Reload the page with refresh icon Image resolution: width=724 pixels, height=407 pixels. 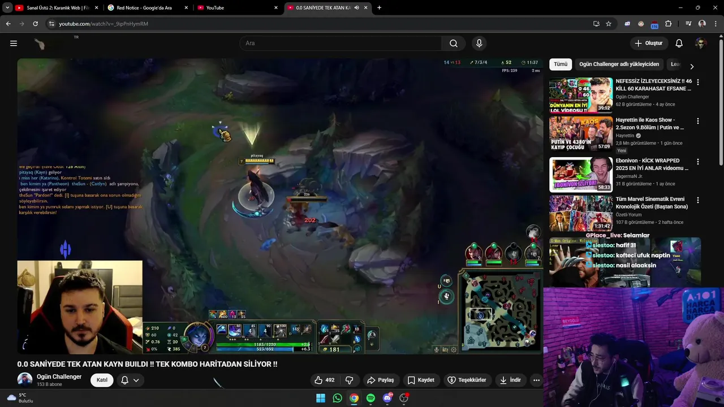(x=35, y=24)
